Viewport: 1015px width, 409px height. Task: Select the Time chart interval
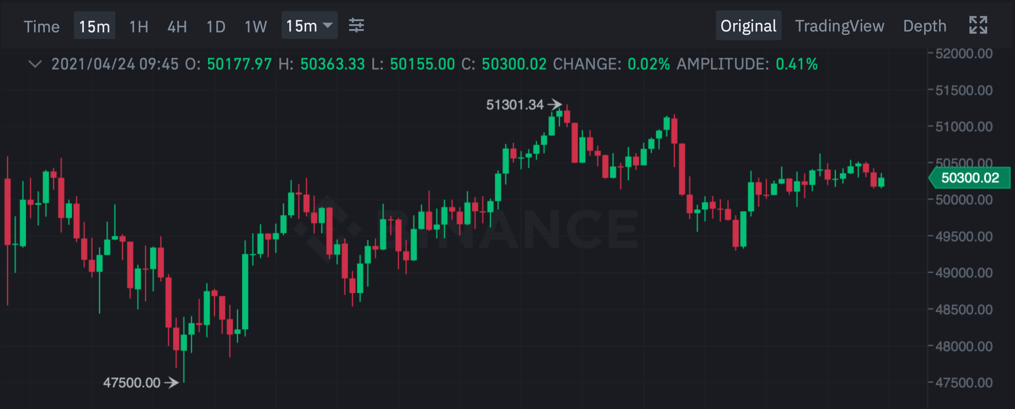[41, 27]
